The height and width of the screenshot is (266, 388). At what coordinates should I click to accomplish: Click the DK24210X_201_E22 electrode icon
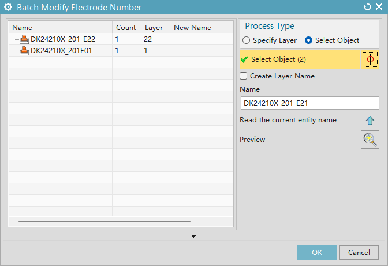24,39
